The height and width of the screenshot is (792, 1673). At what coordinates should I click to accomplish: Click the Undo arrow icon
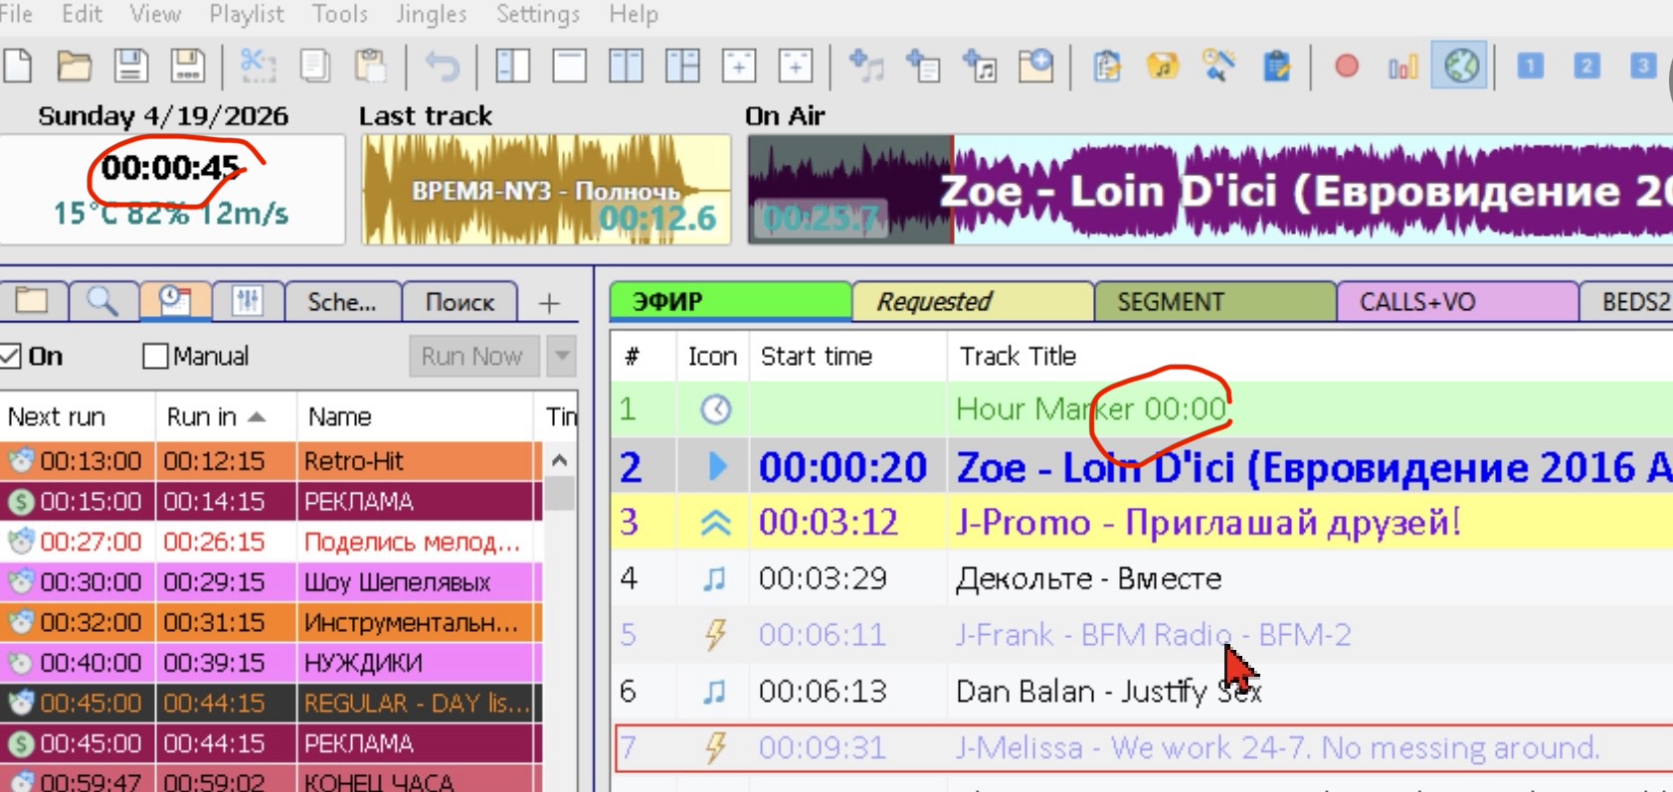(442, 67)
